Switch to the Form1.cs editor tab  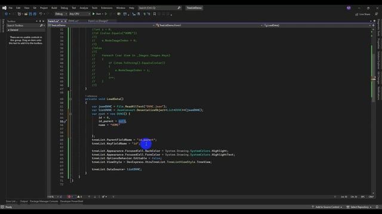(x=53, y=21)
